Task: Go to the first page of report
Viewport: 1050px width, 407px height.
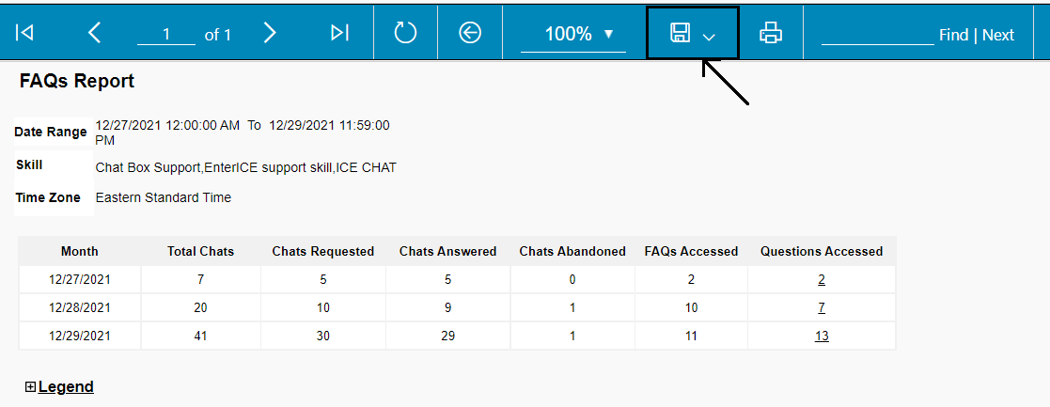Action: 24,33
